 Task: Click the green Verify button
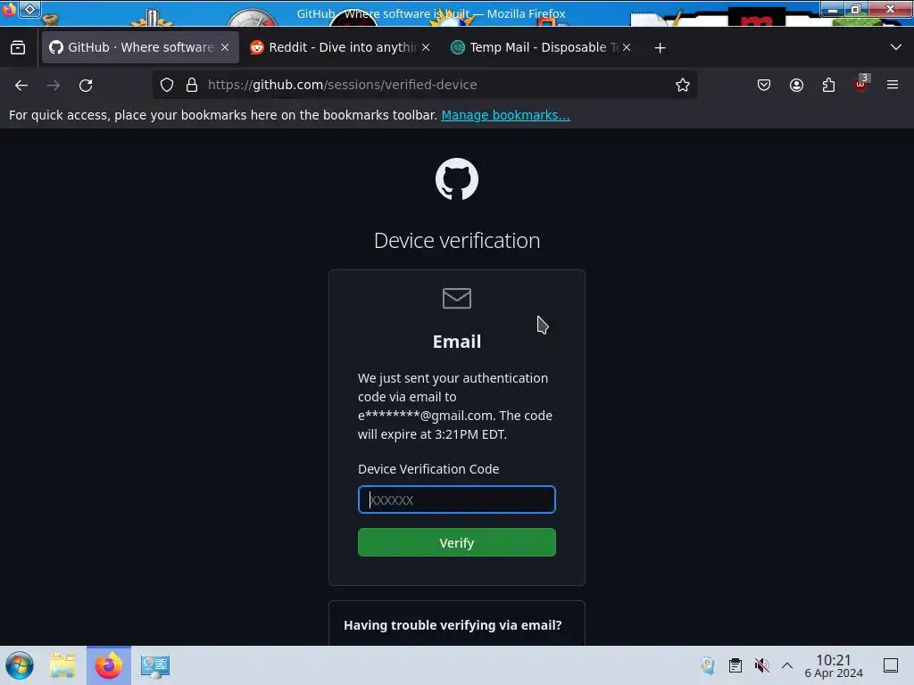[x=456, y=542]
